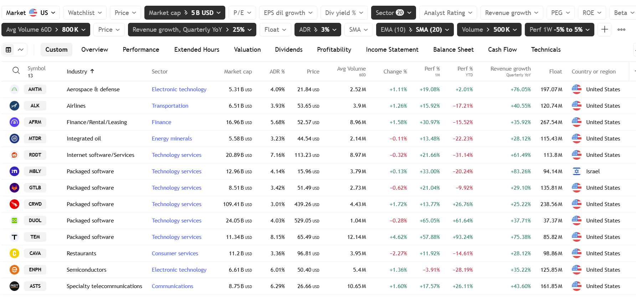Viewport: 636px width, 297px height.
Task: Follow the Energy minerals sector link
Action: point(172,139)
